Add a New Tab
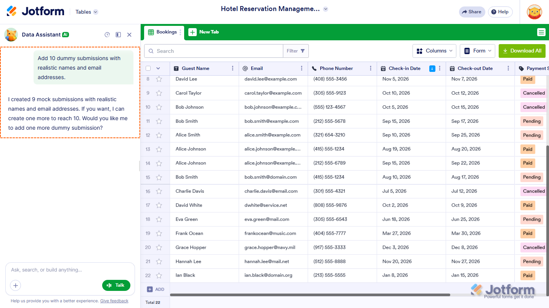 204,32
